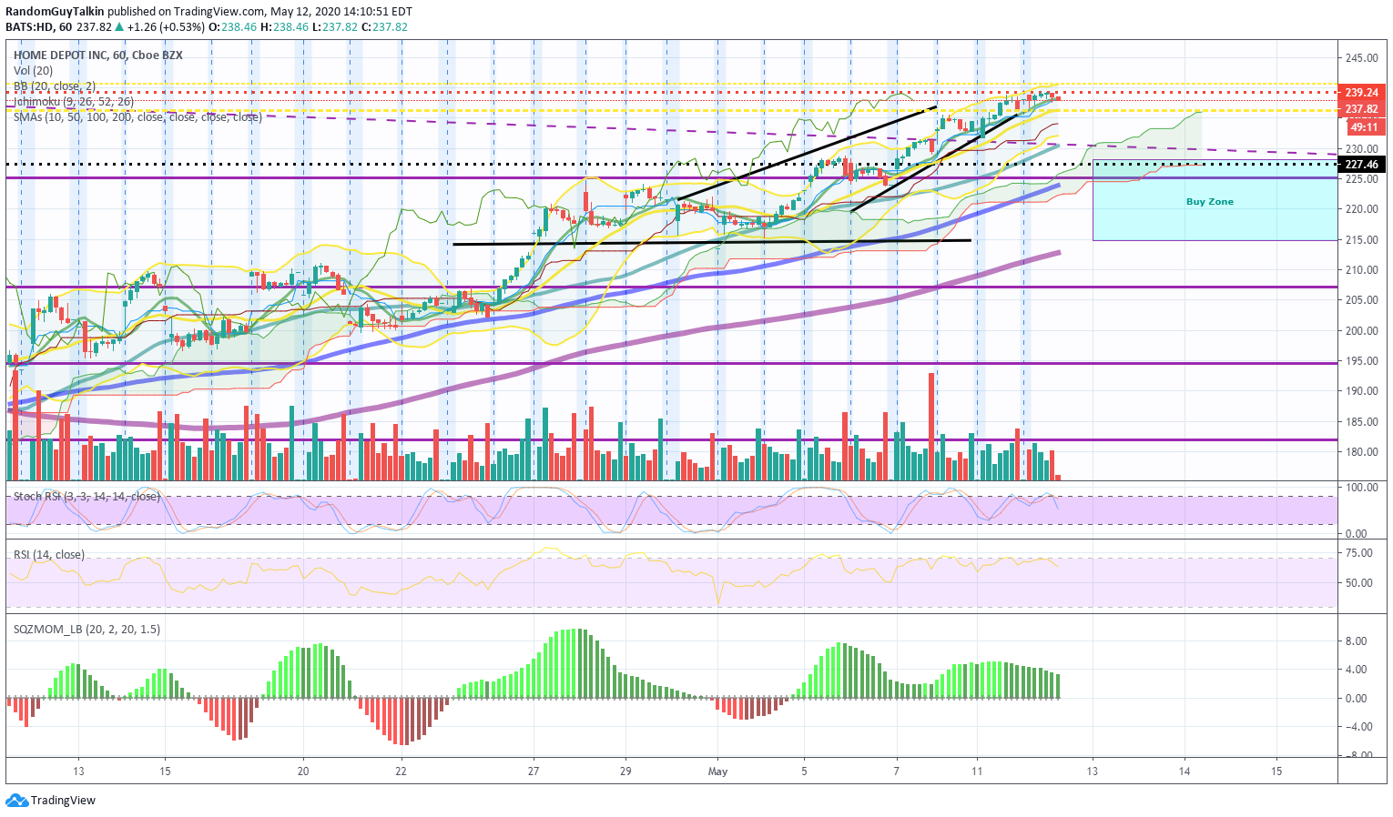Click the black 227.46 price tag
Image resolution: width=1393 pixels, height=817 pixels.
tap(1361, 165)
